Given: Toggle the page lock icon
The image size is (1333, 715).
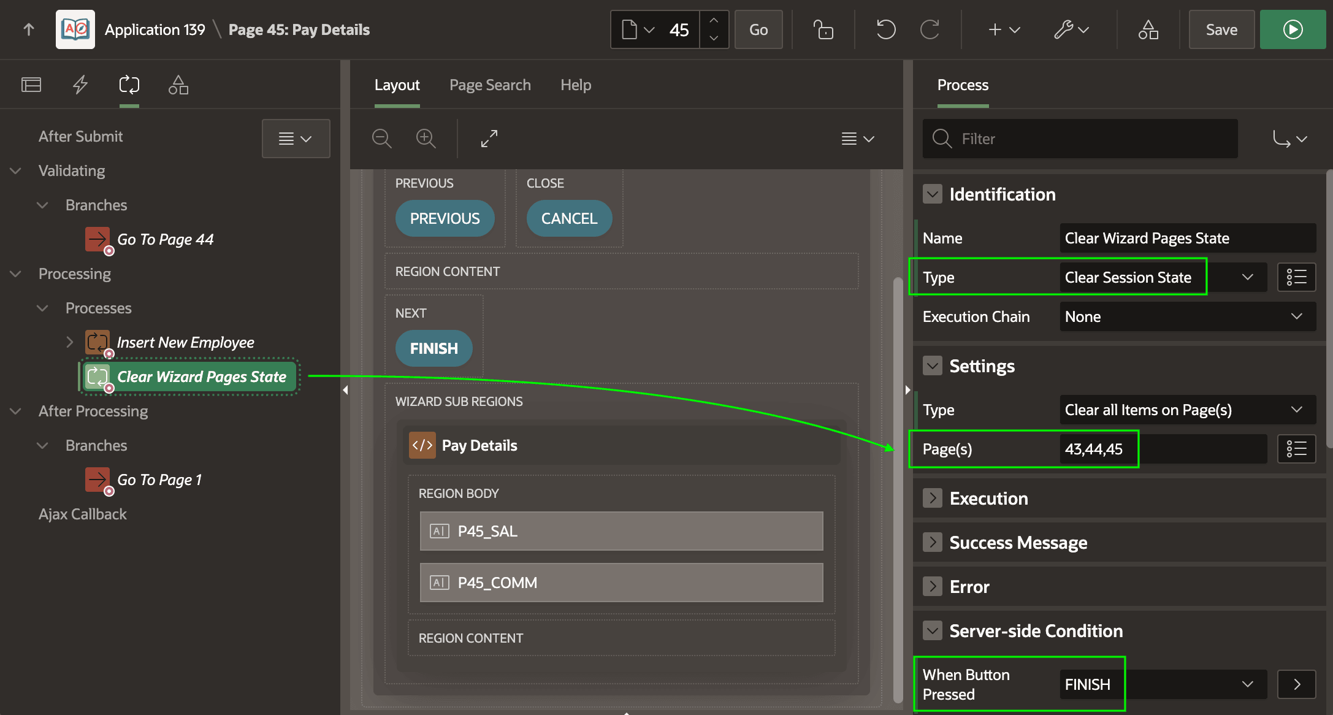Looking at the screenshot, I should 823,29.
